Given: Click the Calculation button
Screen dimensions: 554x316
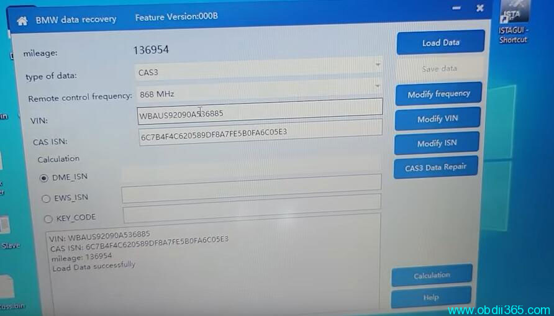Looking at the screenshot, I should (x=432, y=275).
